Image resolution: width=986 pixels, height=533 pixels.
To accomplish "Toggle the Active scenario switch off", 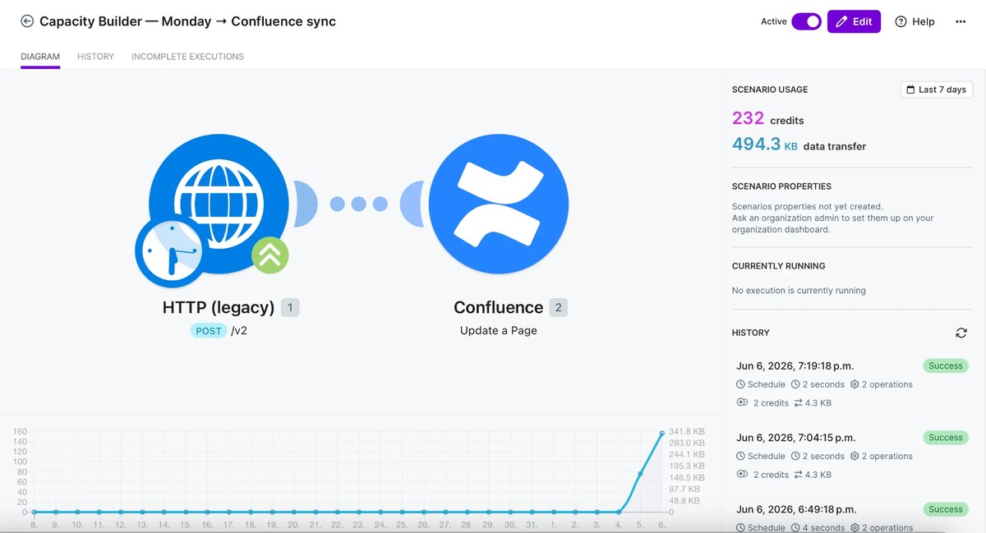I will [806, 21].
